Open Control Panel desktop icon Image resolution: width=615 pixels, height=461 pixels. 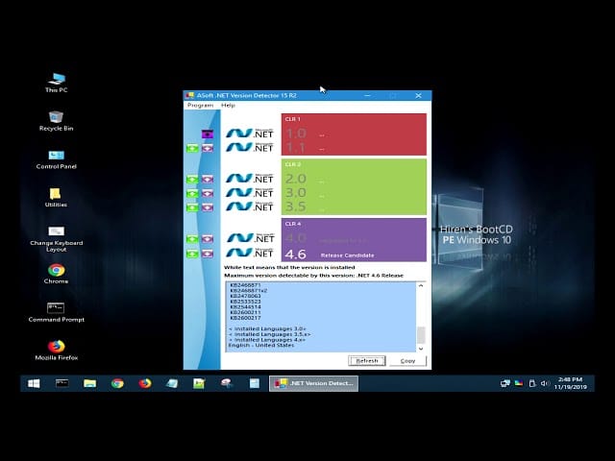pyautogui.click(x=56, y=159)
